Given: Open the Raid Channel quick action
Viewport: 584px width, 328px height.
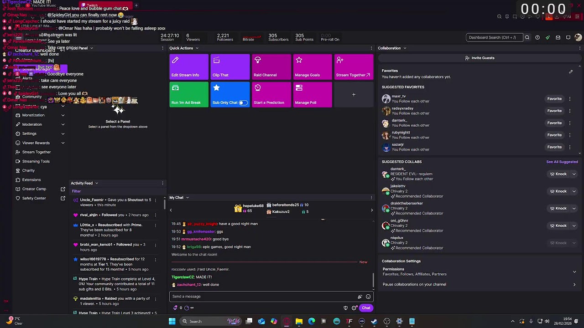Looking at the screenshot, I should coord(271,67).
